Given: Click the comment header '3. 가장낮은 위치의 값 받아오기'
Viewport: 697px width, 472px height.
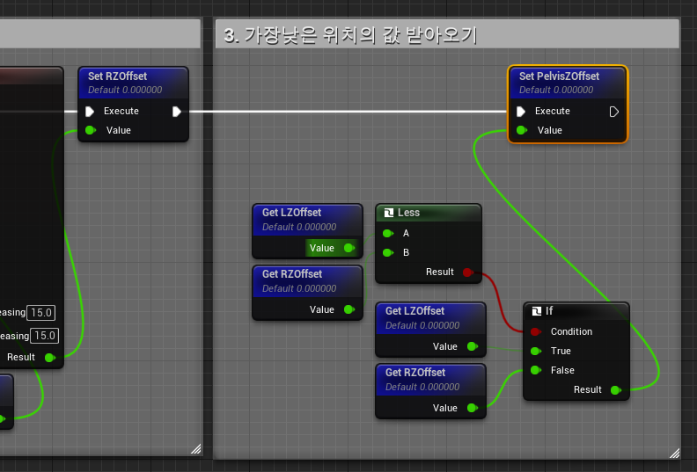Looking at the screenshot, I should point(447,34).
